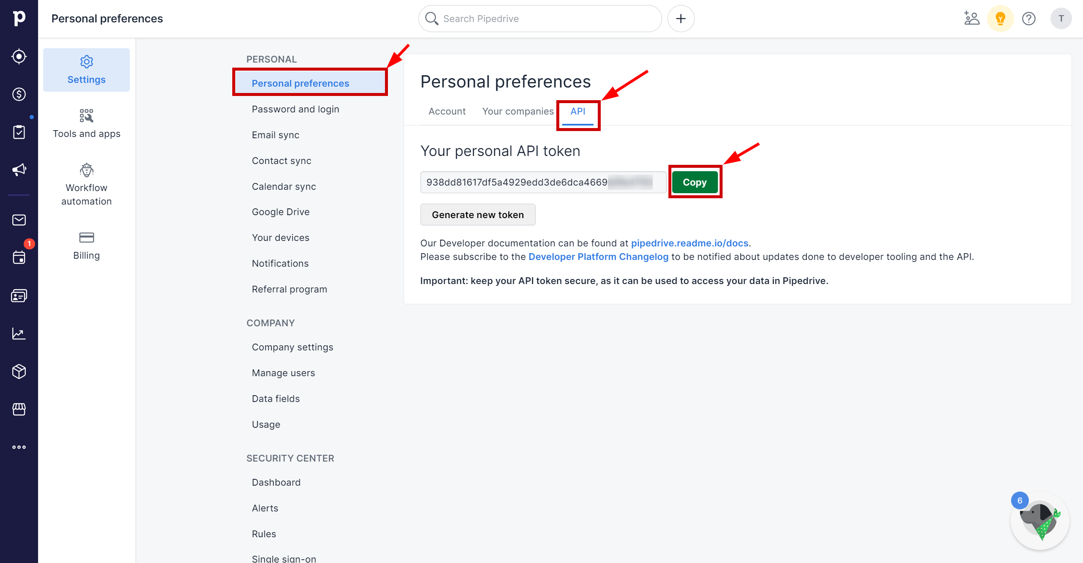Open the help question mark icon
Screen dimensions: 1083x563
pos(1029,19)
